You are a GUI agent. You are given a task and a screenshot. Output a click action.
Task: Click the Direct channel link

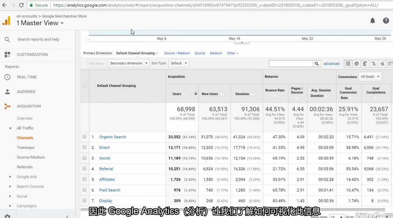pos(104,147)
